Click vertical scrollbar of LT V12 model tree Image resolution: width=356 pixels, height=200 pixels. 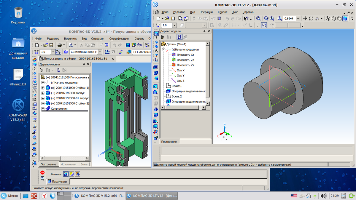point(208,73)
